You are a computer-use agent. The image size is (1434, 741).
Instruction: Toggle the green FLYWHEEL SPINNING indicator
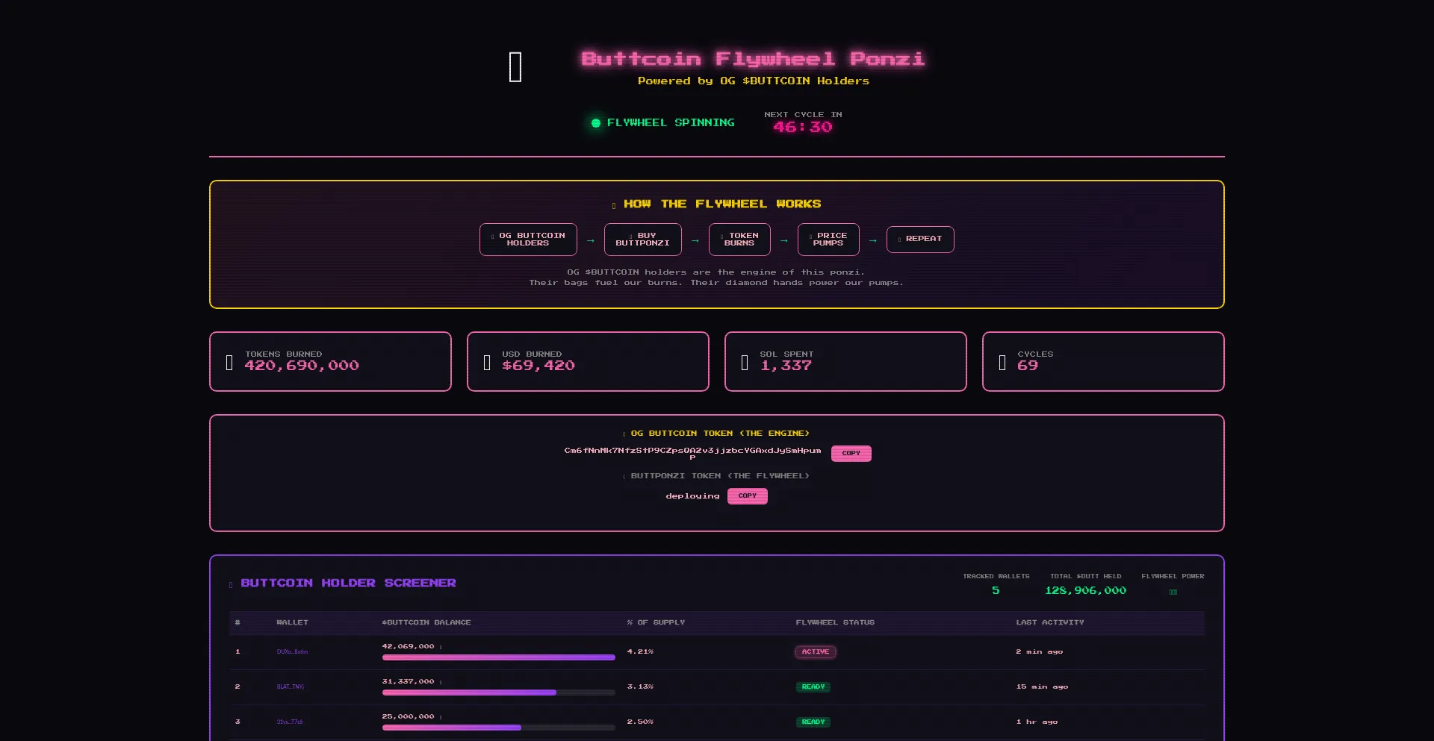click(x=595, y=123)
